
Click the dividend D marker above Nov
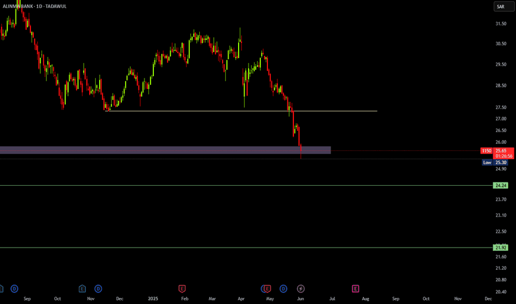pos(98,289)
